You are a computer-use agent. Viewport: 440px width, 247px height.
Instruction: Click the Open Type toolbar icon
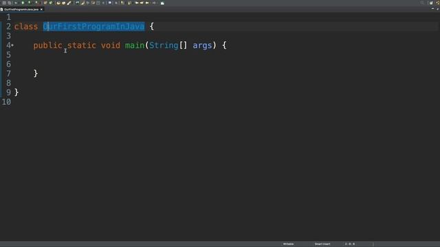click(58, 3)
